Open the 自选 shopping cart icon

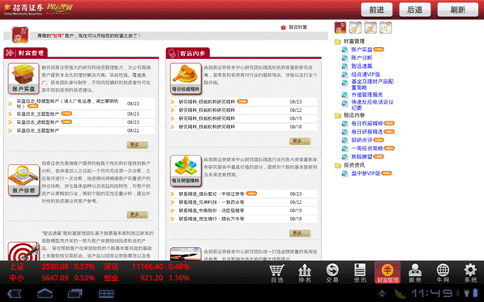[276, 273]
